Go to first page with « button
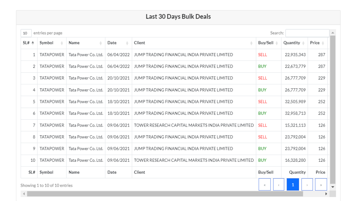The width and height of the screenshot is (348, 201). 264,184
